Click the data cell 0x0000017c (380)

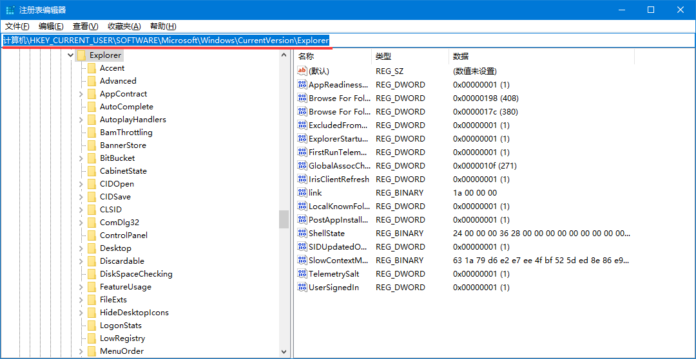[x=486, y=112]
